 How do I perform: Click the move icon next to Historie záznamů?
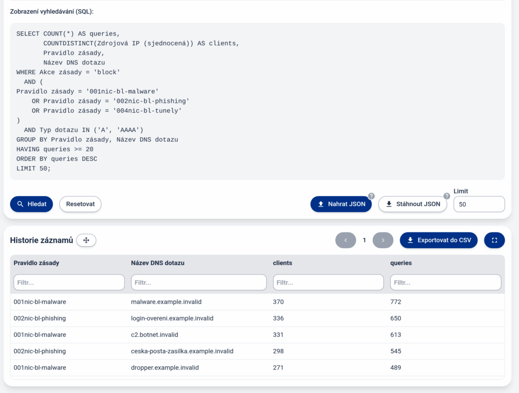[86, 240]
